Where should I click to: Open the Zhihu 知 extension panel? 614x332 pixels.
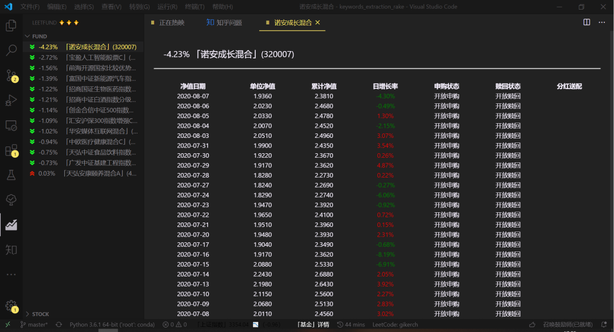[x=11, y=250]
